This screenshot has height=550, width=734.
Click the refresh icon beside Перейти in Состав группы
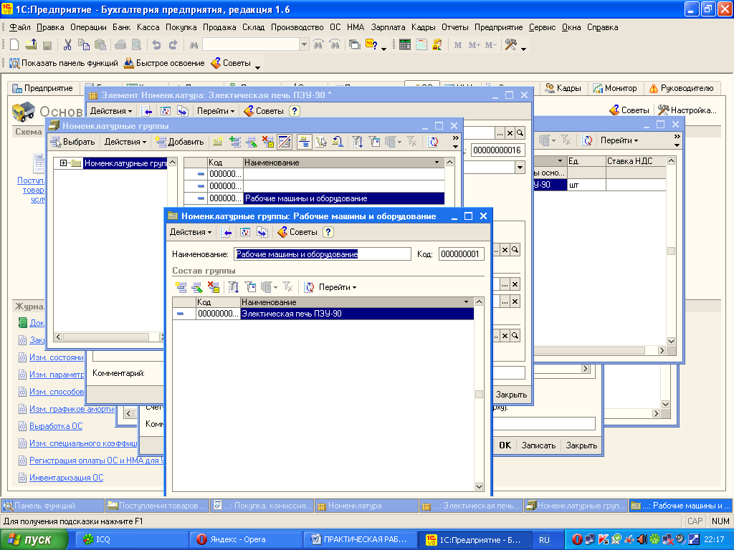tap(309, 286)
